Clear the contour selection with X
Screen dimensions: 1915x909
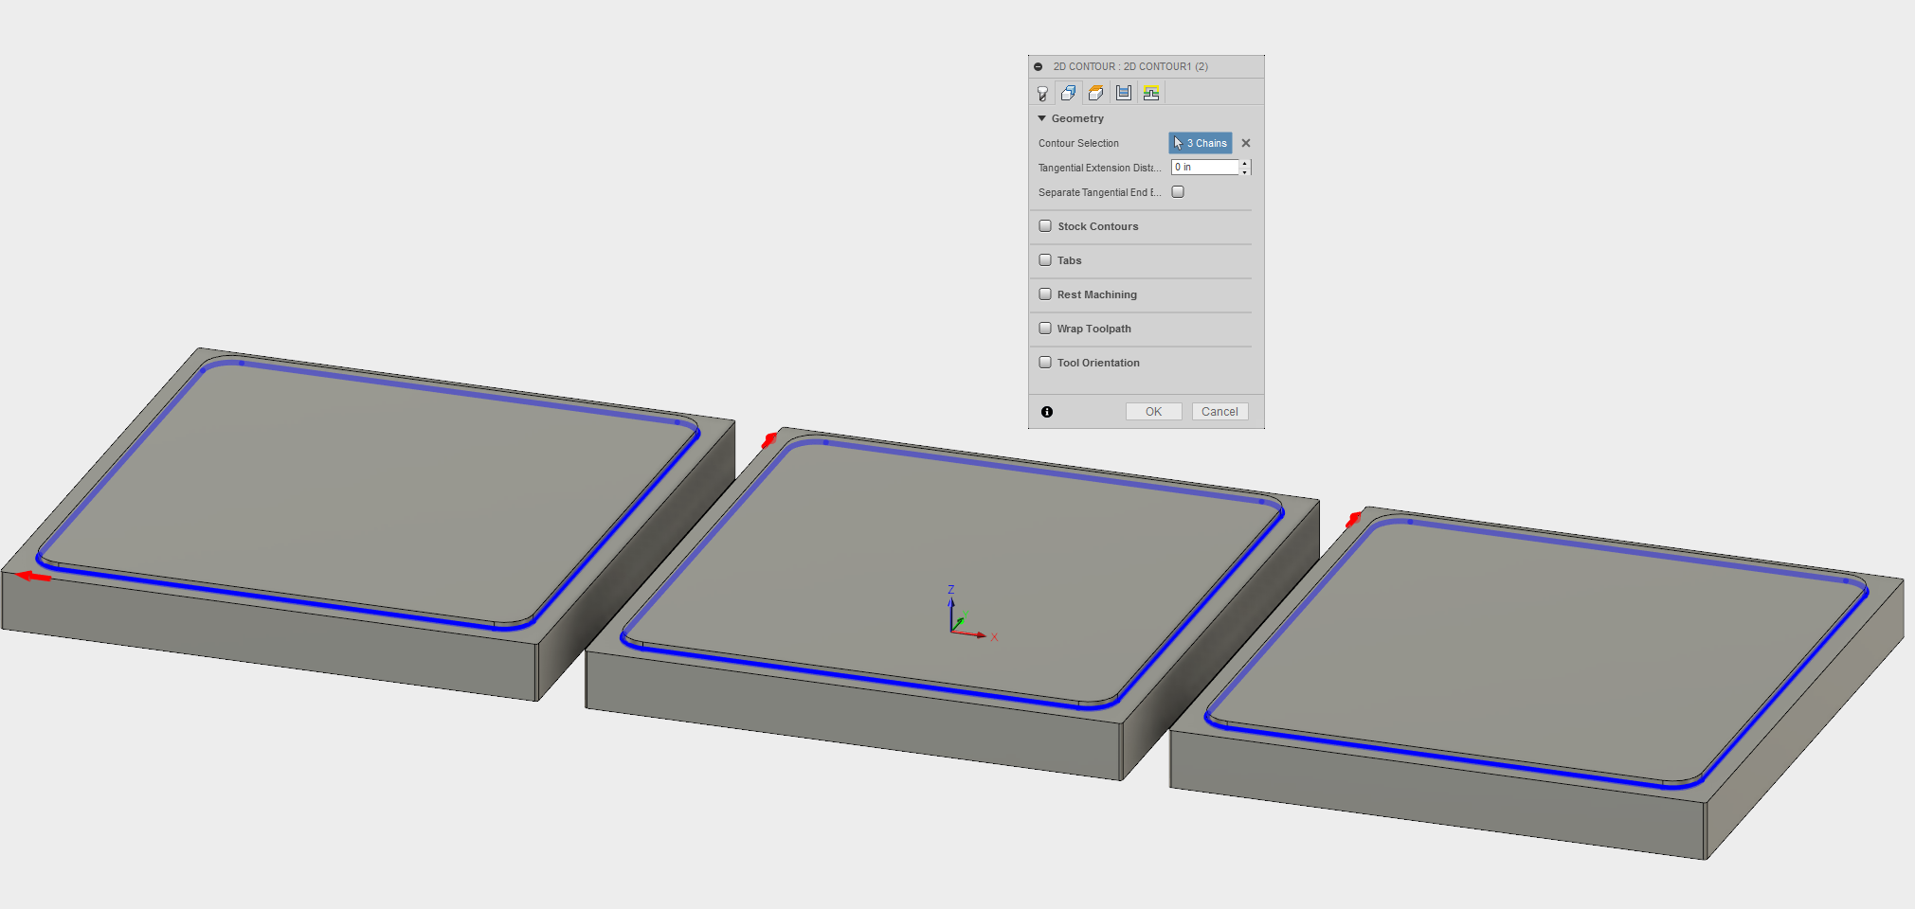click(x=1246, y=143)
